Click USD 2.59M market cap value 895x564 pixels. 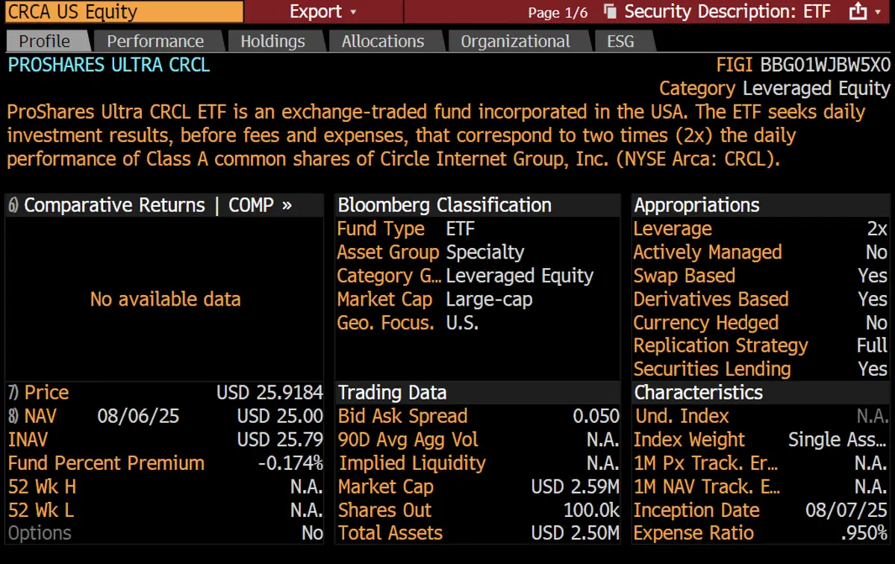[576, 487]
